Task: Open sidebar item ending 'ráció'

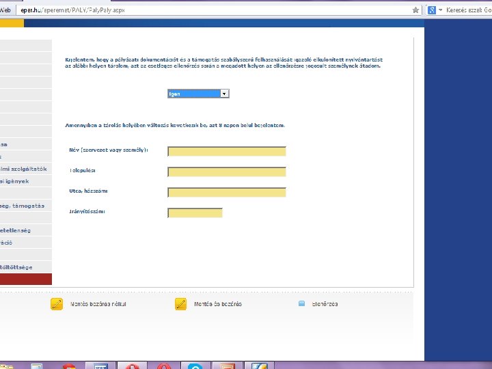Action: click(x=26, y=243)
